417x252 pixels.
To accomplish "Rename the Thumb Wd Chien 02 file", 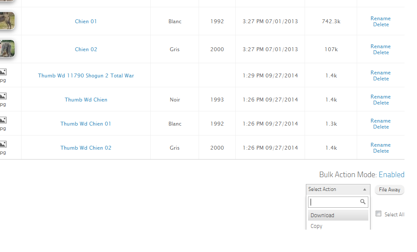I will click(x=380, y=145).
